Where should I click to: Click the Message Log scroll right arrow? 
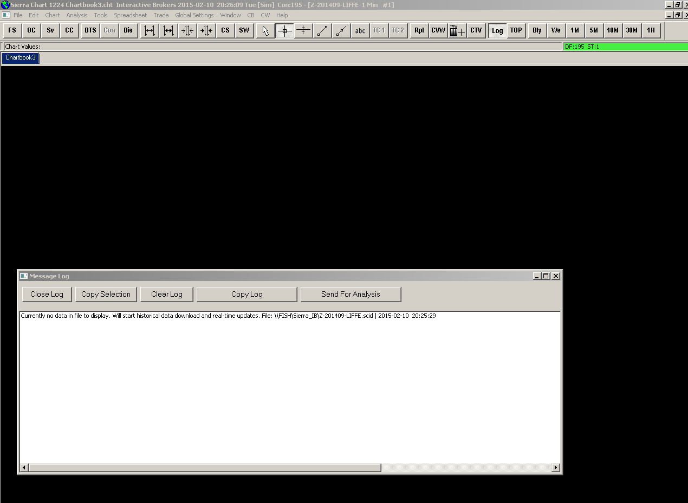click(556, 468)
